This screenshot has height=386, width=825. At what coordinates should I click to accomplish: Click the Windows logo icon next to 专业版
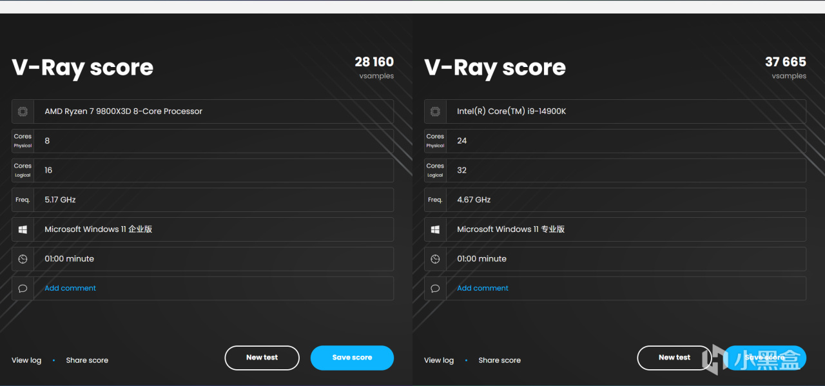(x=435, y=229)
